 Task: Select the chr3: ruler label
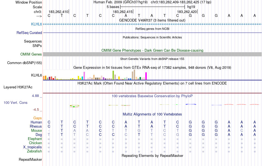tap(38, 12)
